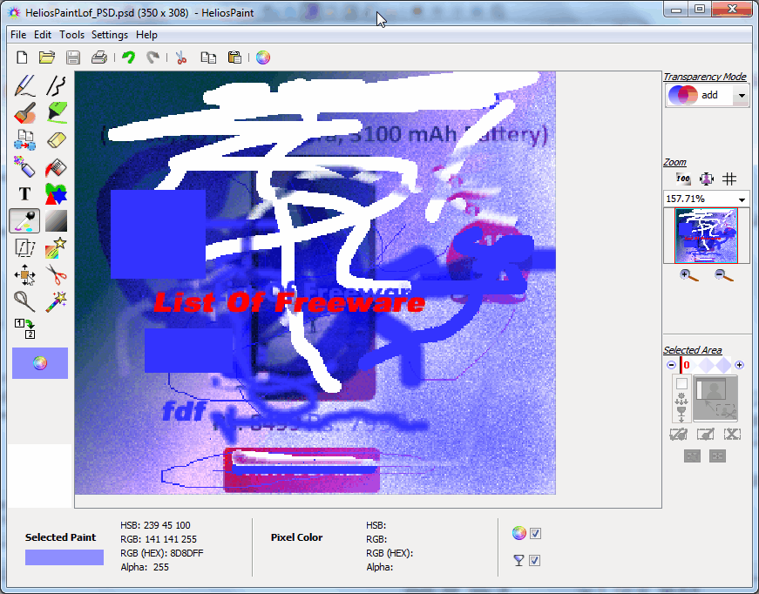Save the image with the floppy icon

(x=73, y=57)
